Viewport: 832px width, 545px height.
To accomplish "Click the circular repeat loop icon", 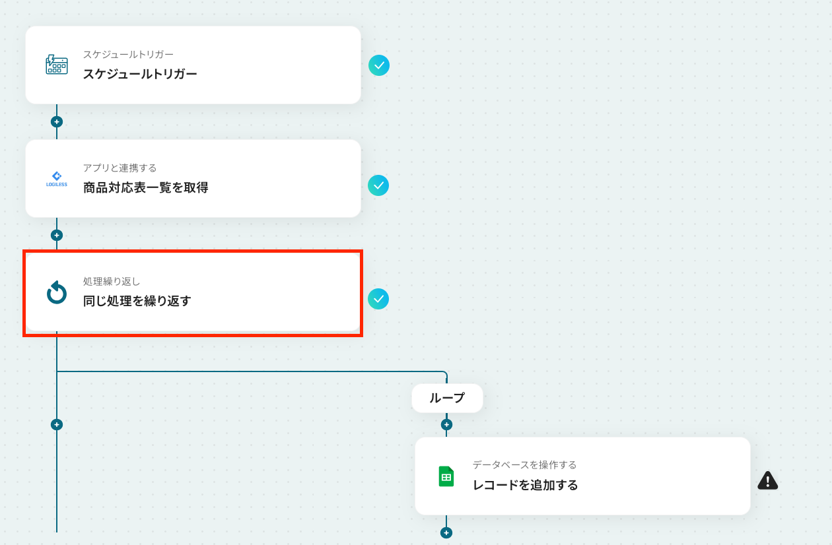I will point(57,292).
